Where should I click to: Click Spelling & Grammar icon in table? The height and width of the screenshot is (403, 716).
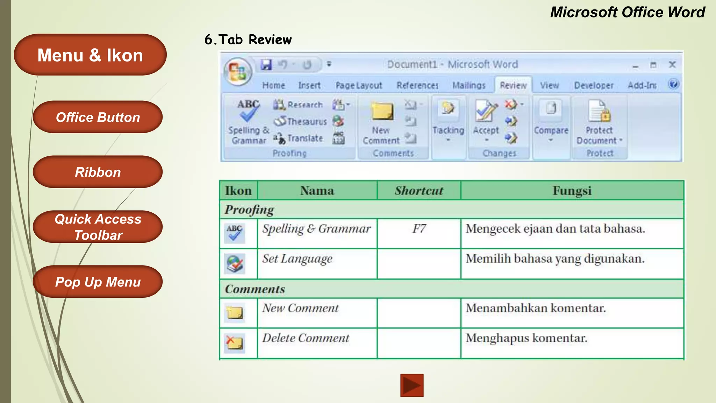pyautogui.click(x=235, y=233)
